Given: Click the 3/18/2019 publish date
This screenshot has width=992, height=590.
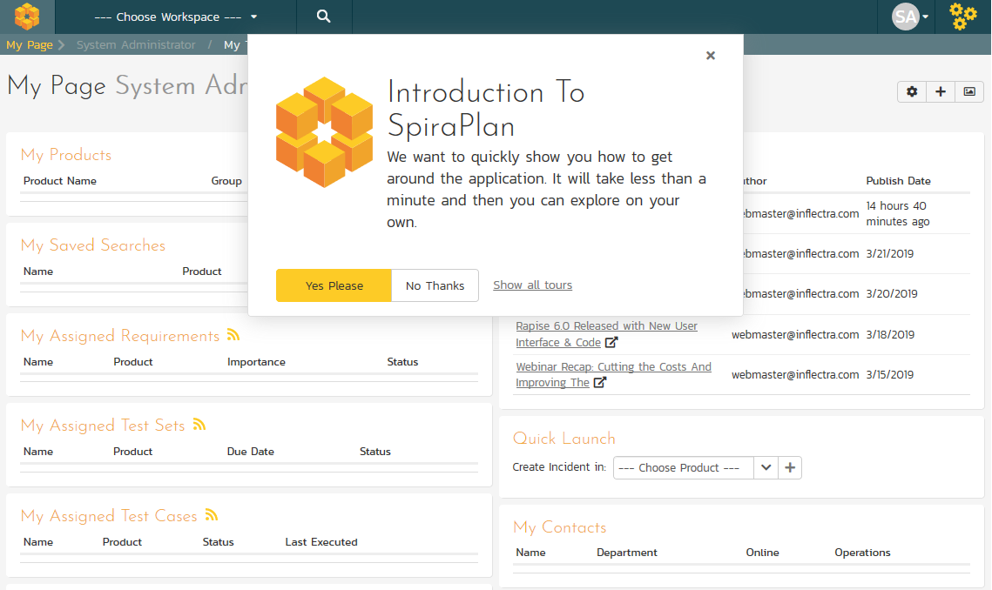Looking at the screenshot, I should pos(890,334).
